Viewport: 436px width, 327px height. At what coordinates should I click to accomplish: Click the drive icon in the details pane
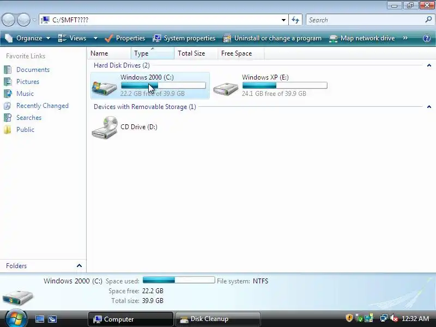(17, 297)
